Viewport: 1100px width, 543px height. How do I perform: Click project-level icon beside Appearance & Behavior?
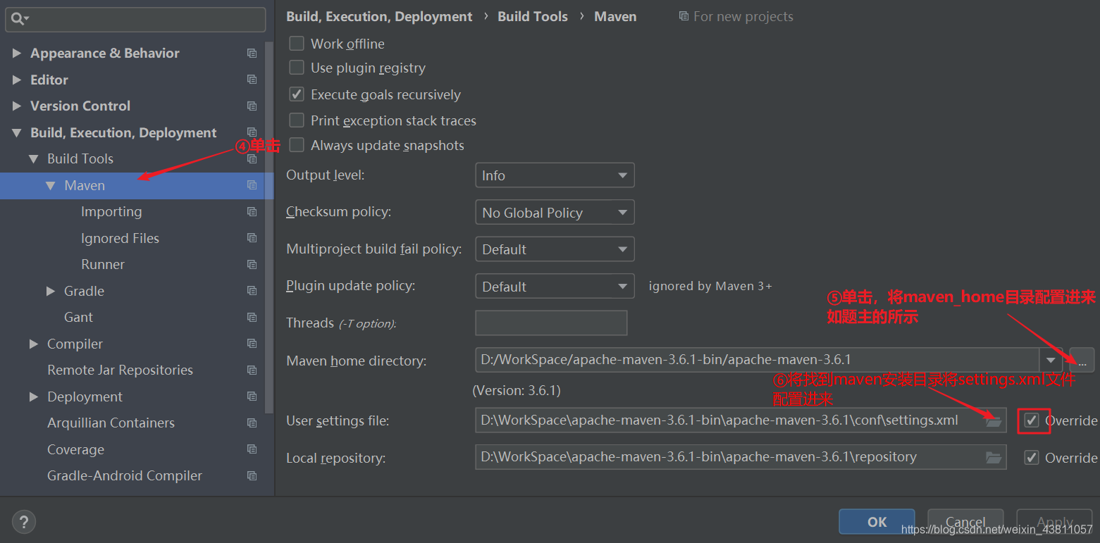(x=252, y=53)
